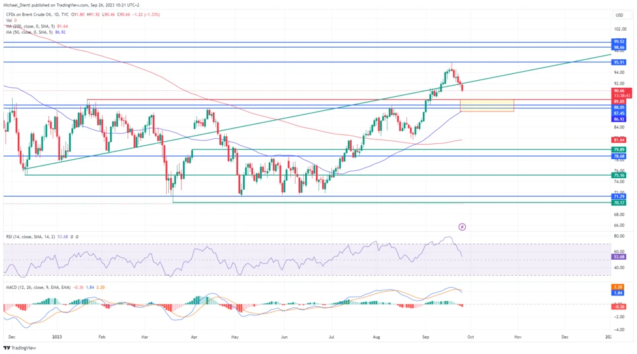Click the red 200 MA price tag 81.64
637x354 pixels.
(618, 139)
